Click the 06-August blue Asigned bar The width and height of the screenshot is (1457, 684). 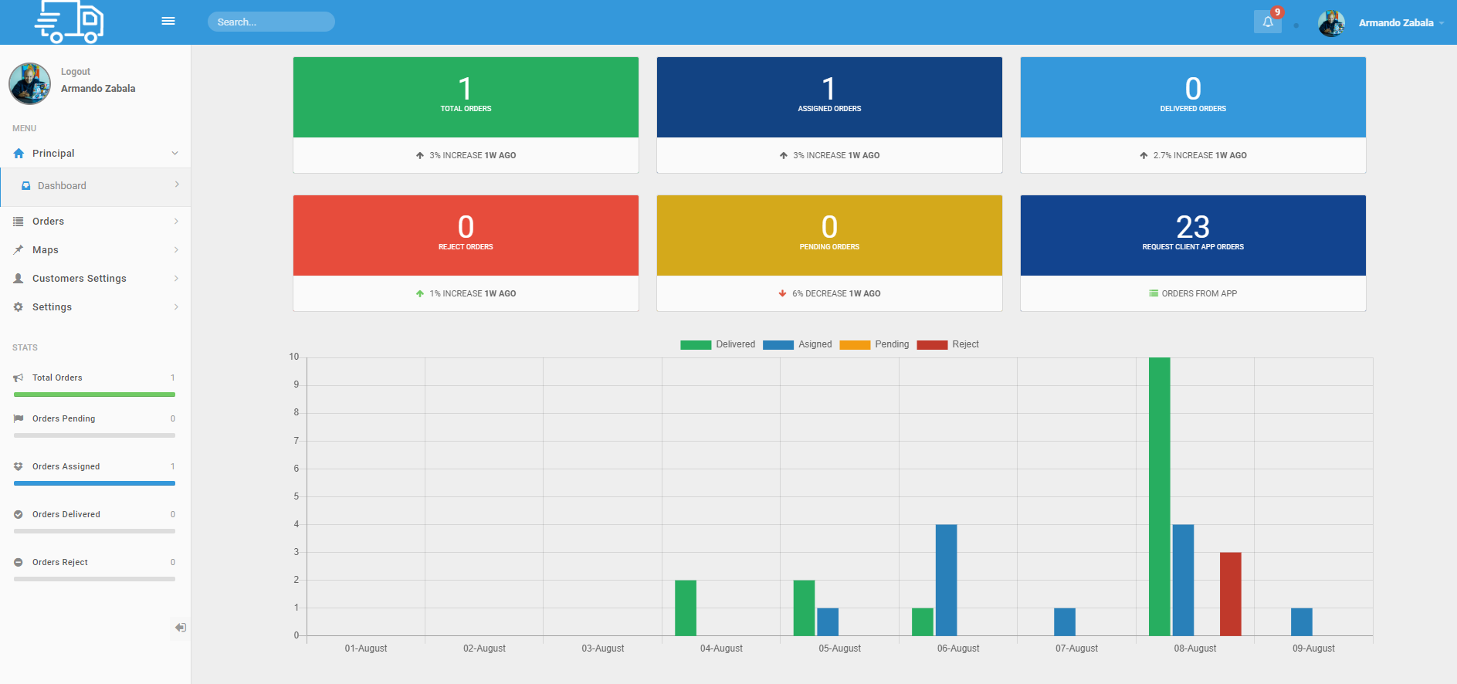[947, 581]
